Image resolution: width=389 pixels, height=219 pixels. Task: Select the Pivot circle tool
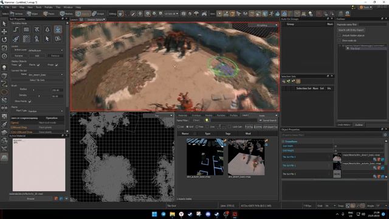click(x=4, y=56)
